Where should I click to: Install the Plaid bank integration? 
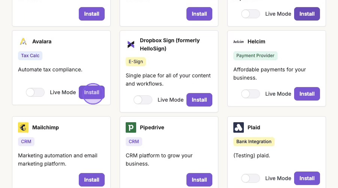[x=307, y=178]
